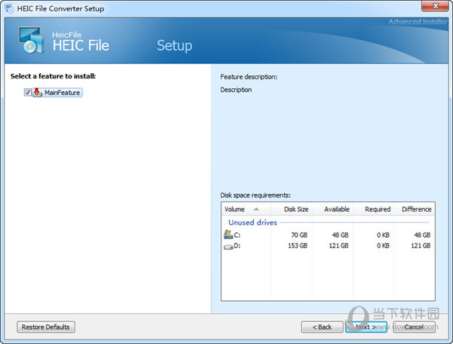
Task: Click the MainFeature install icon
Action: (x=38, y=93)
